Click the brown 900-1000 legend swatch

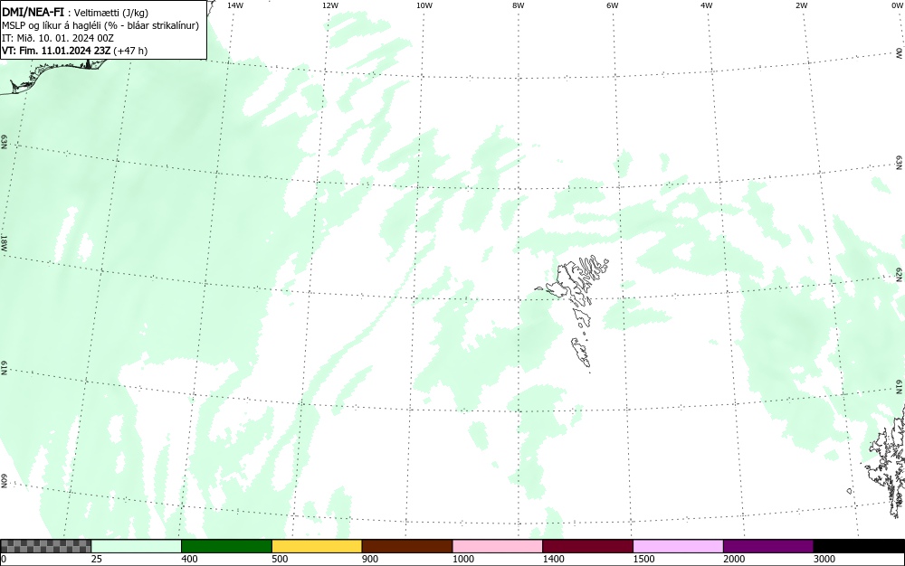[407, 546]
